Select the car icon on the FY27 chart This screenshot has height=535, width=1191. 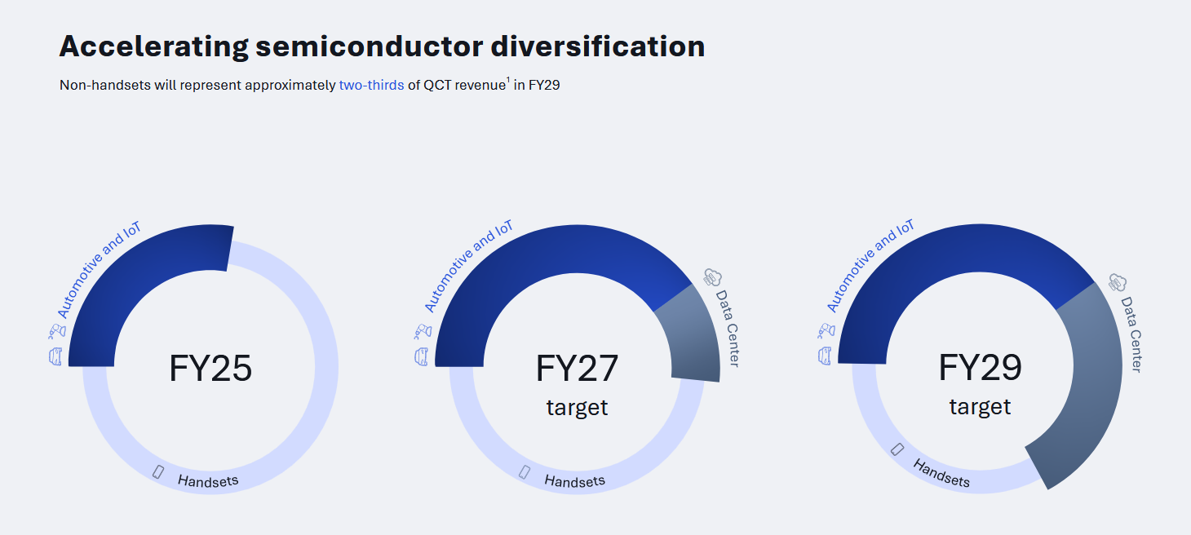tap(423, 356)
